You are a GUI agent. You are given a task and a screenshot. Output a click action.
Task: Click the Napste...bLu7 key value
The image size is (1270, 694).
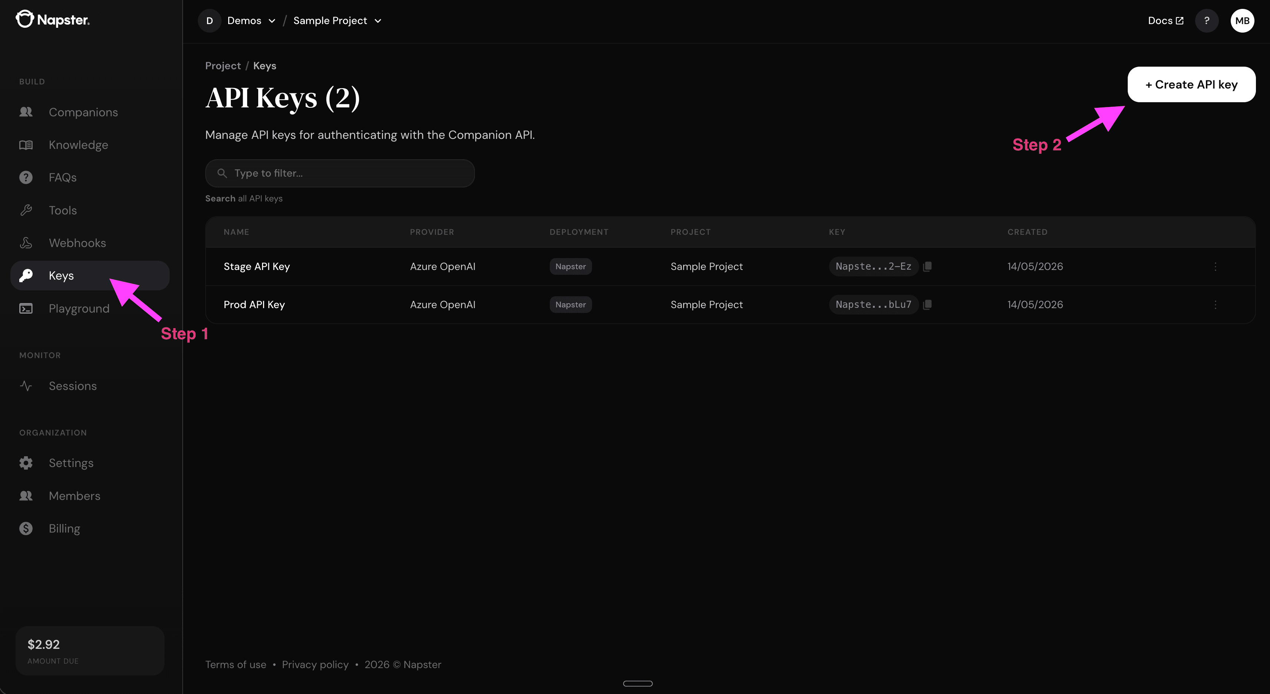(873, 305)
